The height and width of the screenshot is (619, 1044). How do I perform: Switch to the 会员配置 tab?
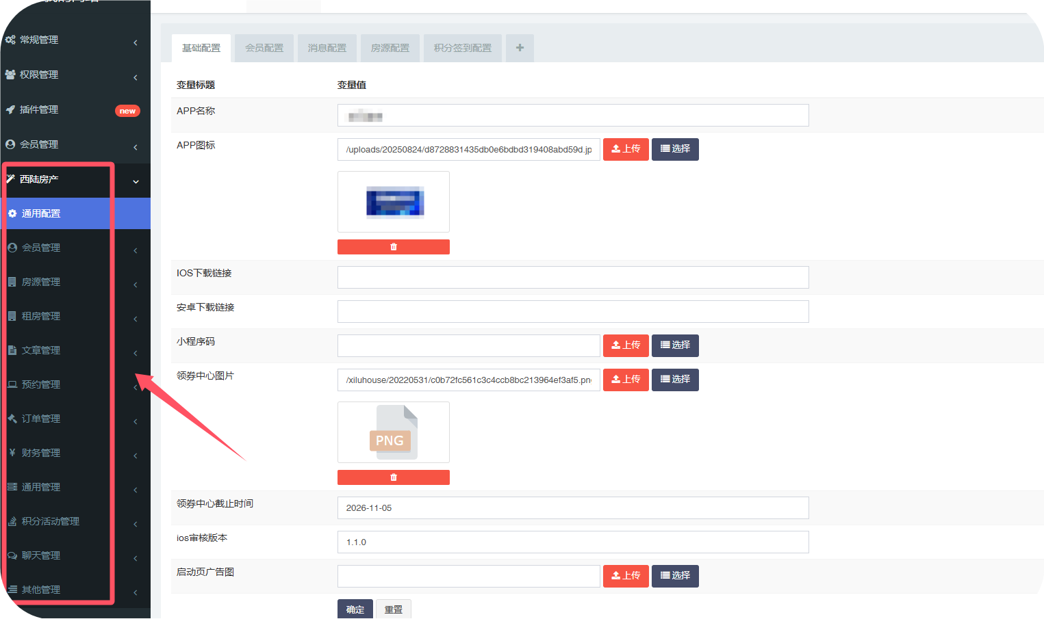tap(264, 48)
